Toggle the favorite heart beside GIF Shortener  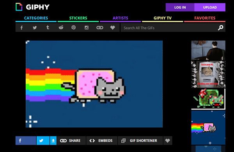coord(168,141)
